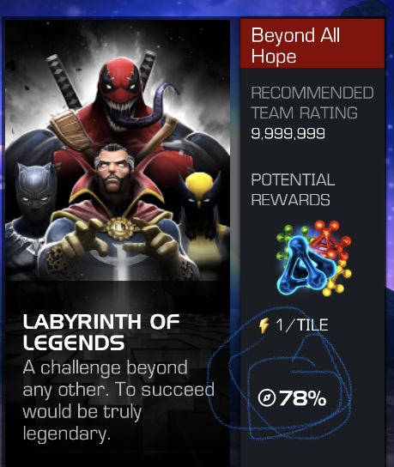Tap the energy lightning bolt icon

[264, 325]
